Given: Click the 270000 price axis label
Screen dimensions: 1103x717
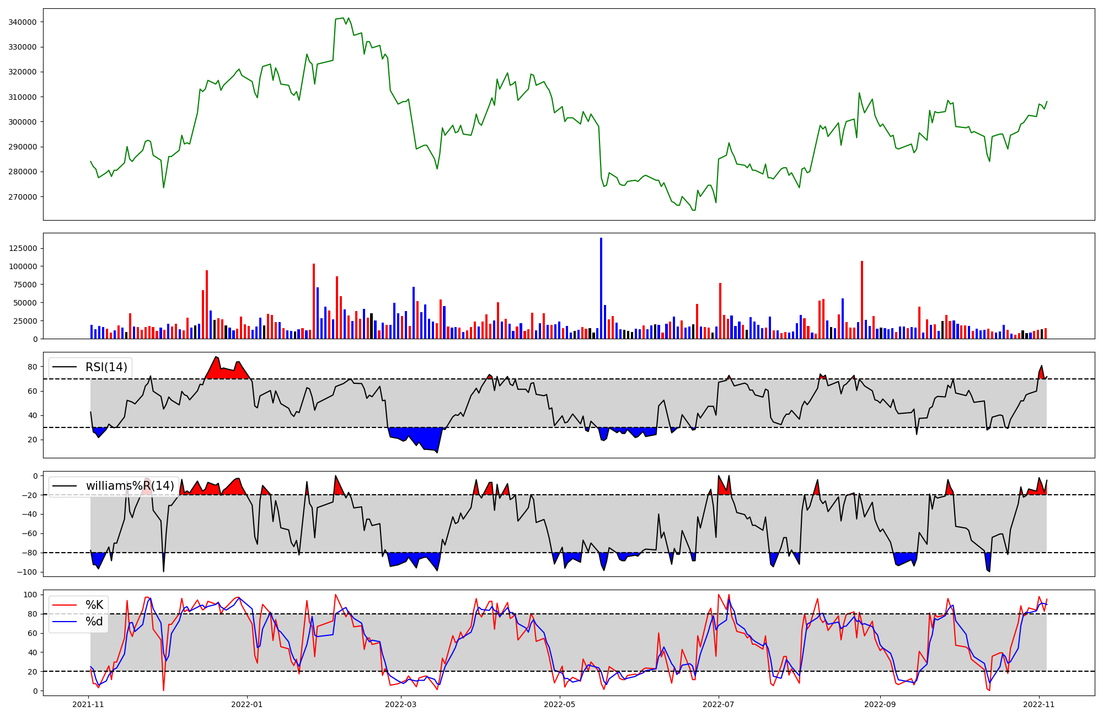Looking at the screenshot, I should coord(23,197).
